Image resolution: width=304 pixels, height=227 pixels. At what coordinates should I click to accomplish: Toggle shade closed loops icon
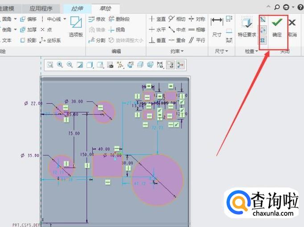pos(263,40)
